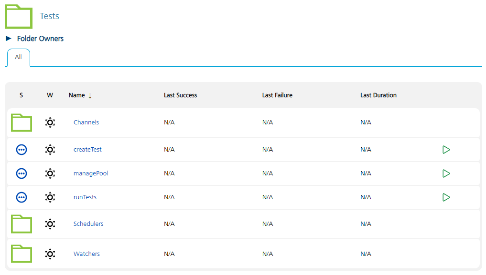Viewport: 486px width, 275px height.
Task: Trigger the managePool job via its run arrow
Action: click(446, 173)
